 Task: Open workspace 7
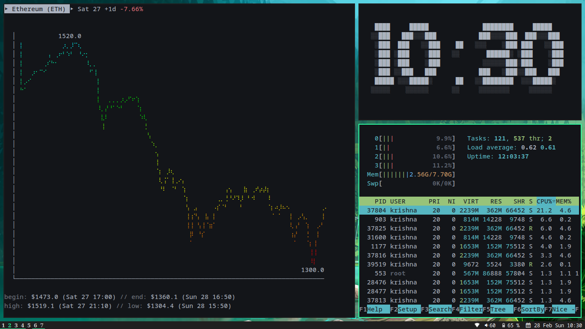coord(42,326)
